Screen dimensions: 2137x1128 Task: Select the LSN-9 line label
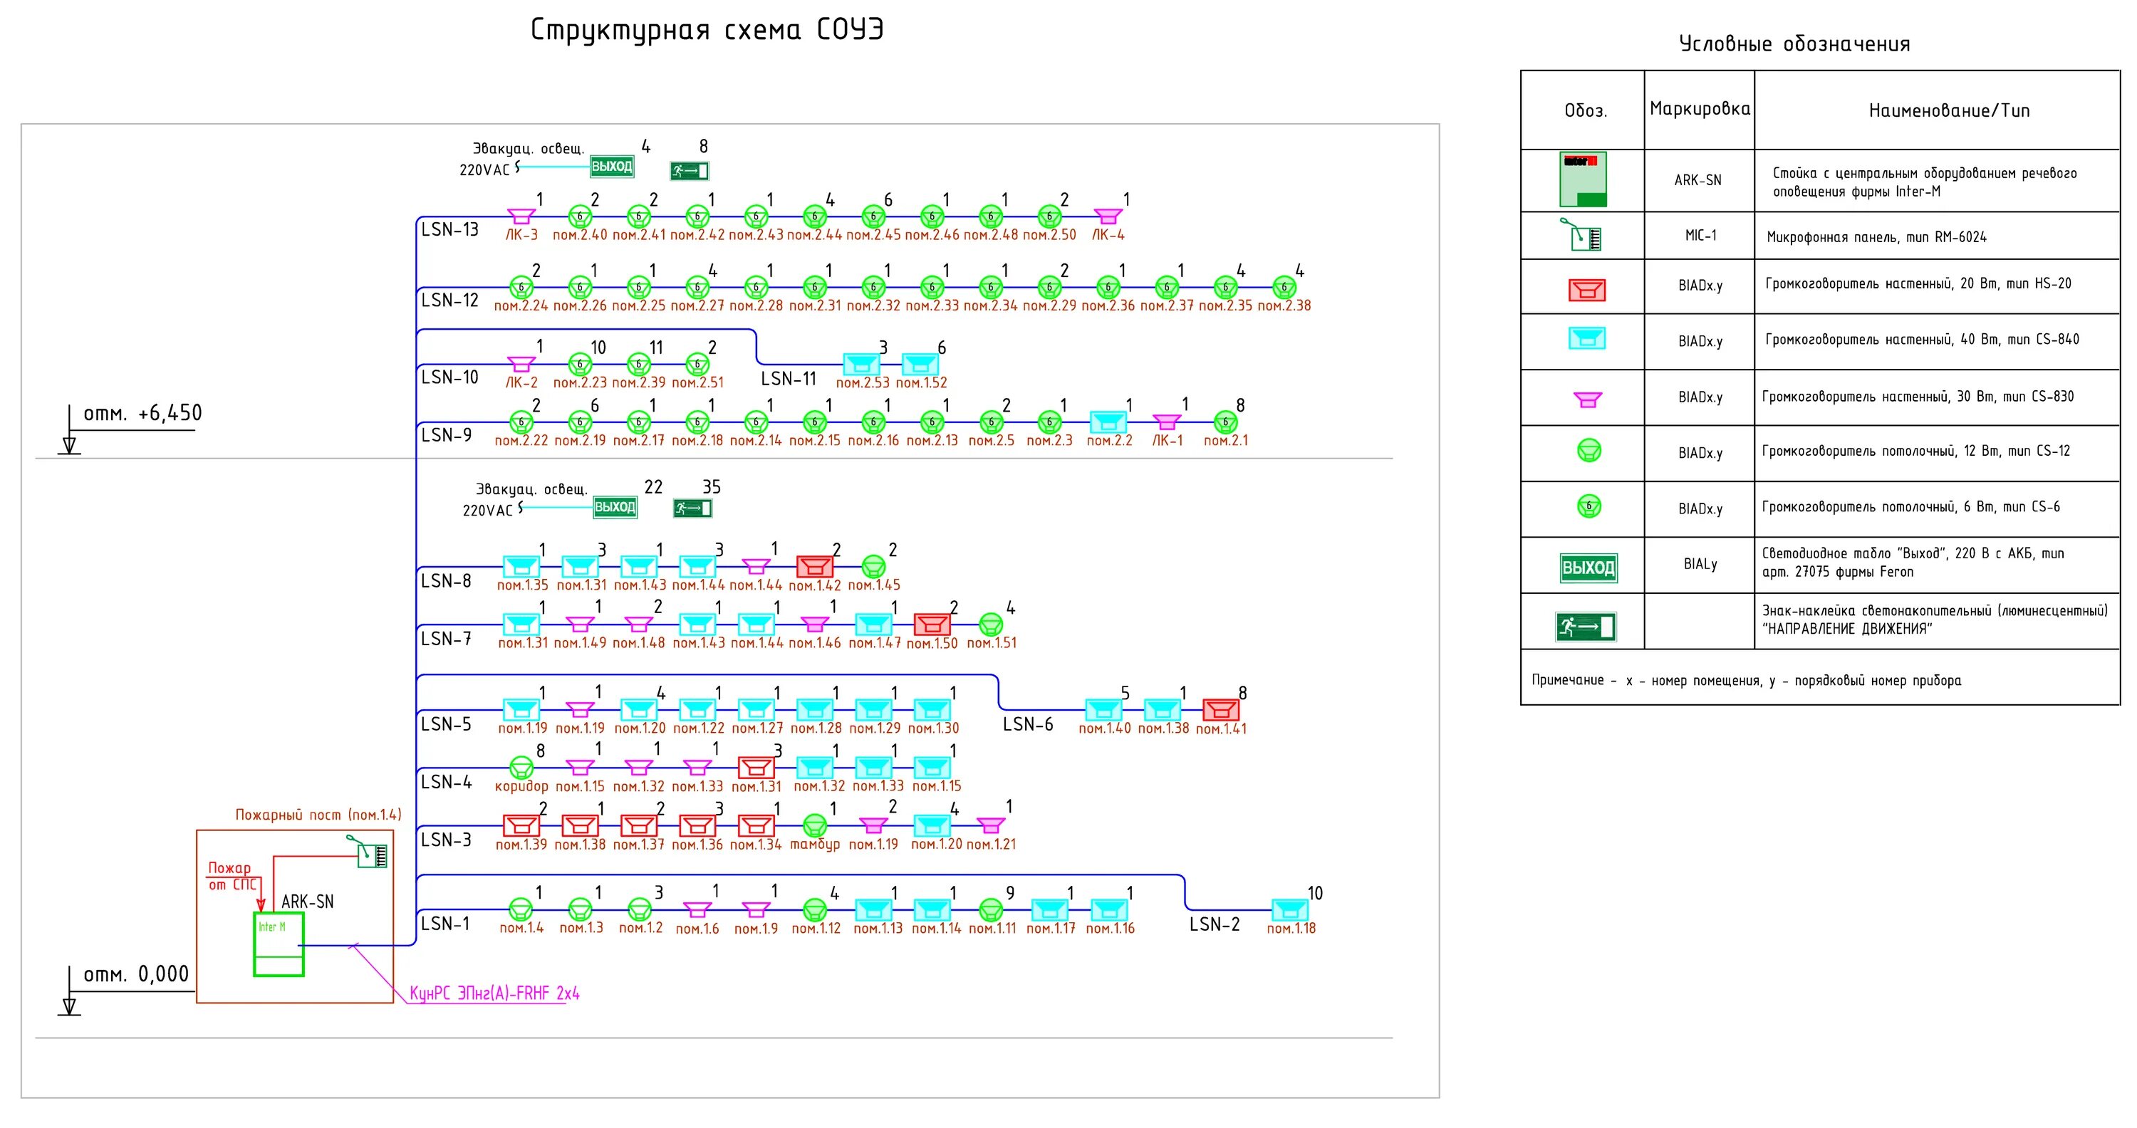[447, 437]
